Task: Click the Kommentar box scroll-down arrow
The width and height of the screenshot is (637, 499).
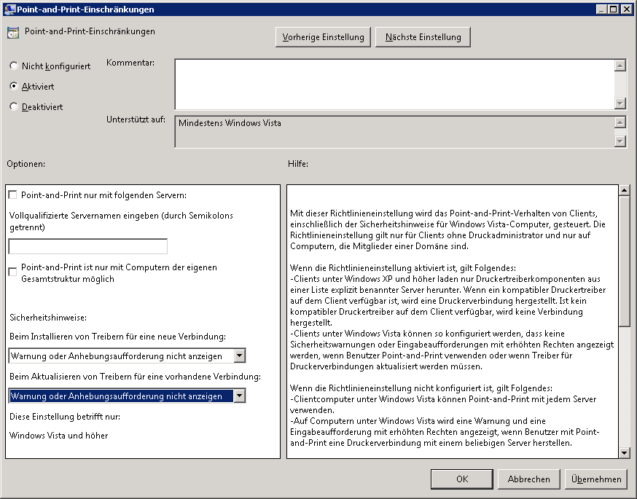Action: [x=620, y=103]
